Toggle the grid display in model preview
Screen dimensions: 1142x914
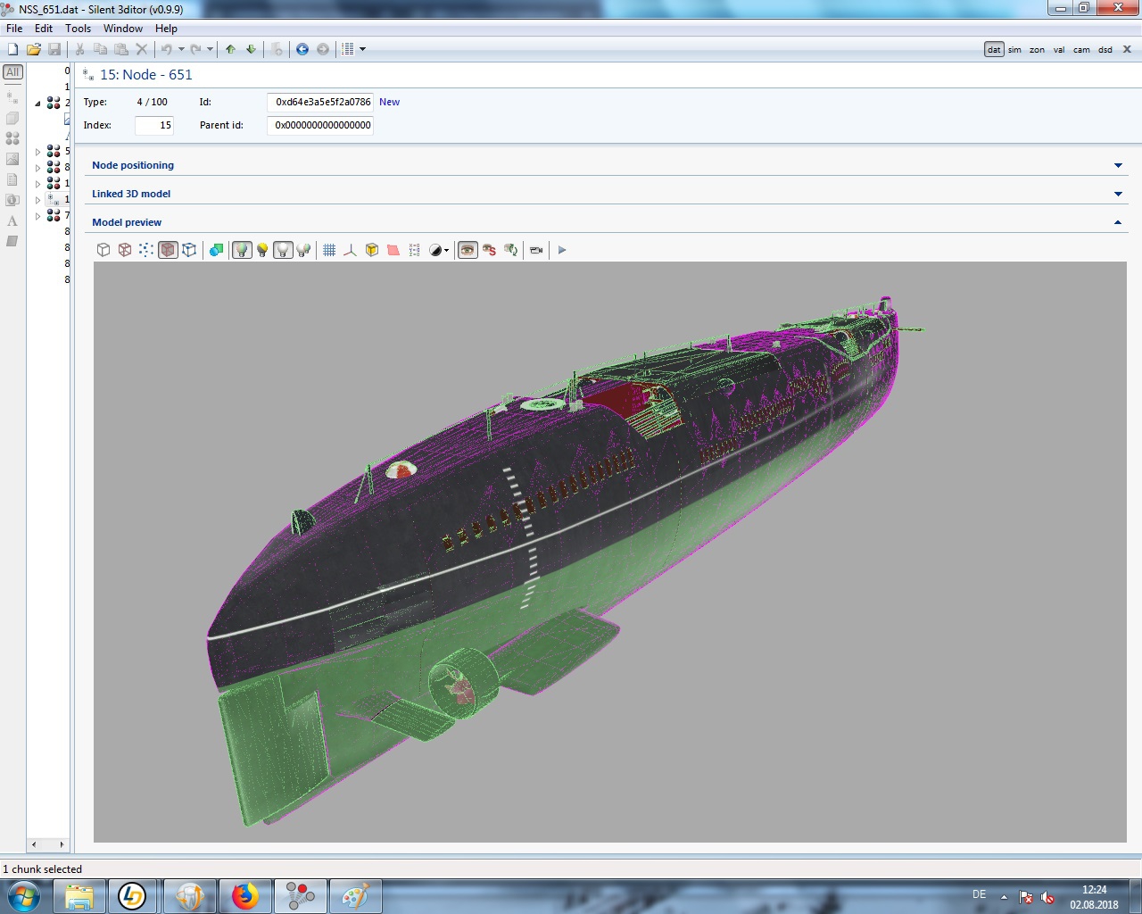pos(329,250)
